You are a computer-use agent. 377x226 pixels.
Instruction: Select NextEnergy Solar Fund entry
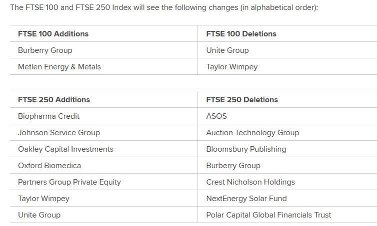(x=246, y=199)
